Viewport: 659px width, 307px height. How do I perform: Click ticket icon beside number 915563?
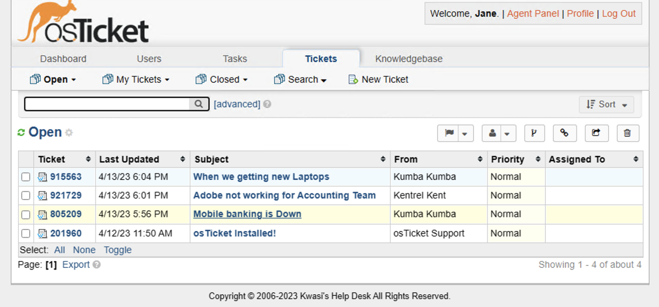point(42,177)
